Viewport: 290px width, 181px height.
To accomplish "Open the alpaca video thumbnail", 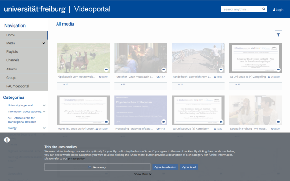I will coord(83,58).
